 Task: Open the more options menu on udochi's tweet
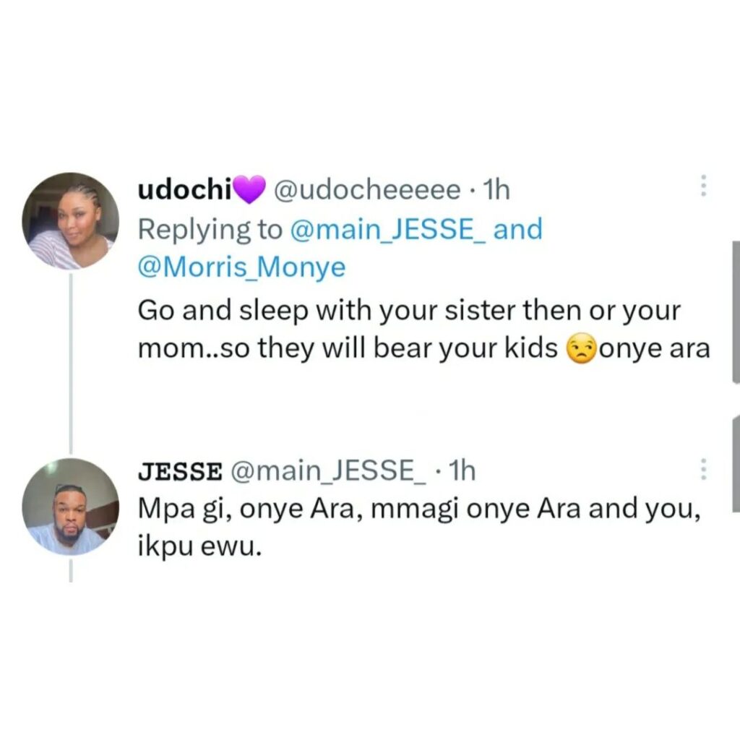point(703,186)
